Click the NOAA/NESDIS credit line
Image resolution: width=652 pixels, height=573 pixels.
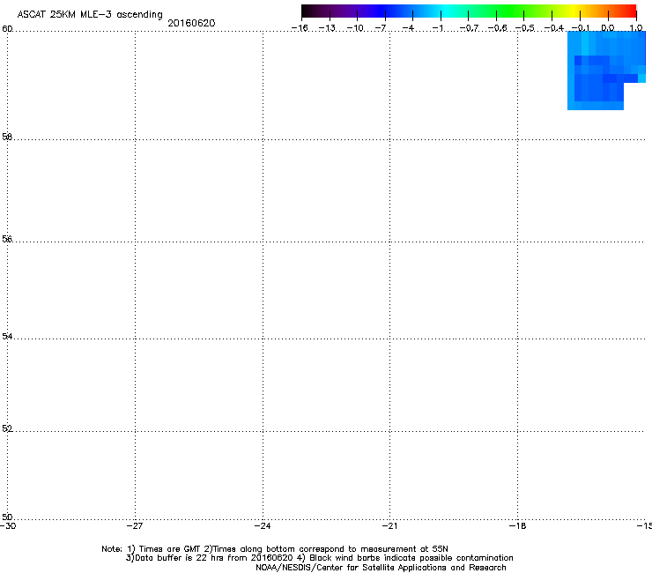(381, 568)
